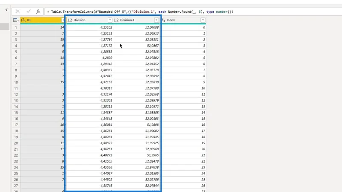Select the Division column header
Viewport: 342px width, 192px height.
pyautogui.click(x=89, y=20)
